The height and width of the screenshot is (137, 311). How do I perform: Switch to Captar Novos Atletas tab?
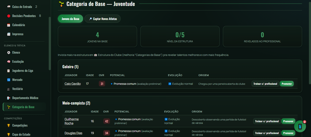tap(103, 19)
